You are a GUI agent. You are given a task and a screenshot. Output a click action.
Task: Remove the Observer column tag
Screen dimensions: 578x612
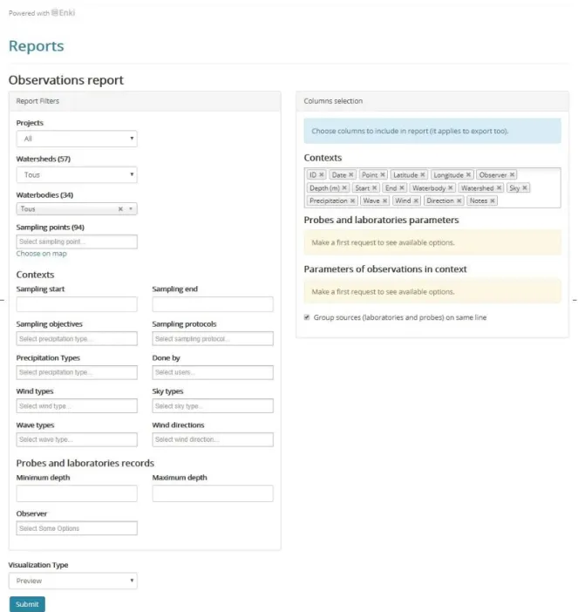click(512, 175)
